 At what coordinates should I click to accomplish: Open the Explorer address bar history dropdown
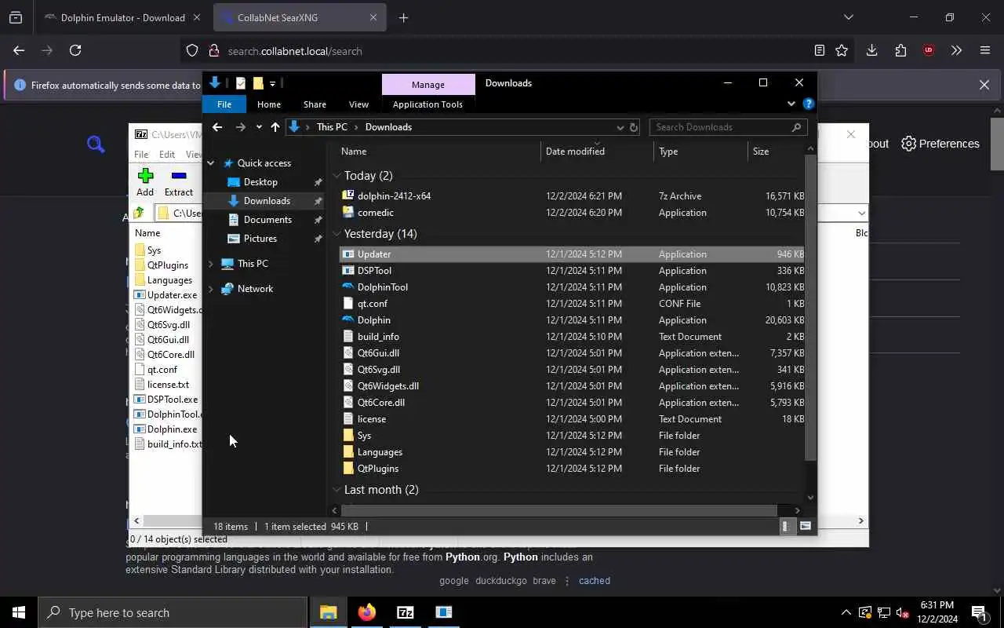coord(620,127)
